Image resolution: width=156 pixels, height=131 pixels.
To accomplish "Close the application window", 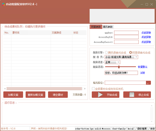I will 151,5.
